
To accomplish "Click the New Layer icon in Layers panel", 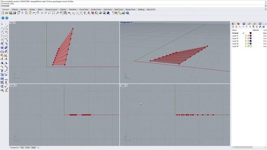I will (x=233, y=27).
